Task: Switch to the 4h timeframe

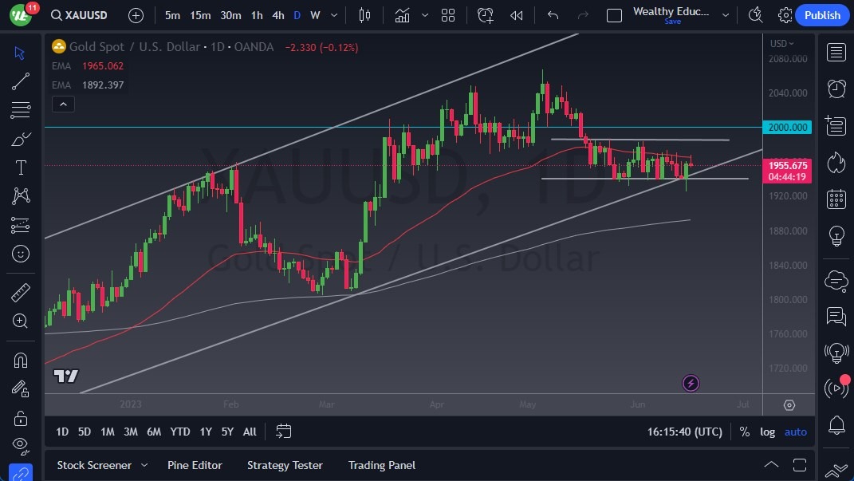Action: 277,15
